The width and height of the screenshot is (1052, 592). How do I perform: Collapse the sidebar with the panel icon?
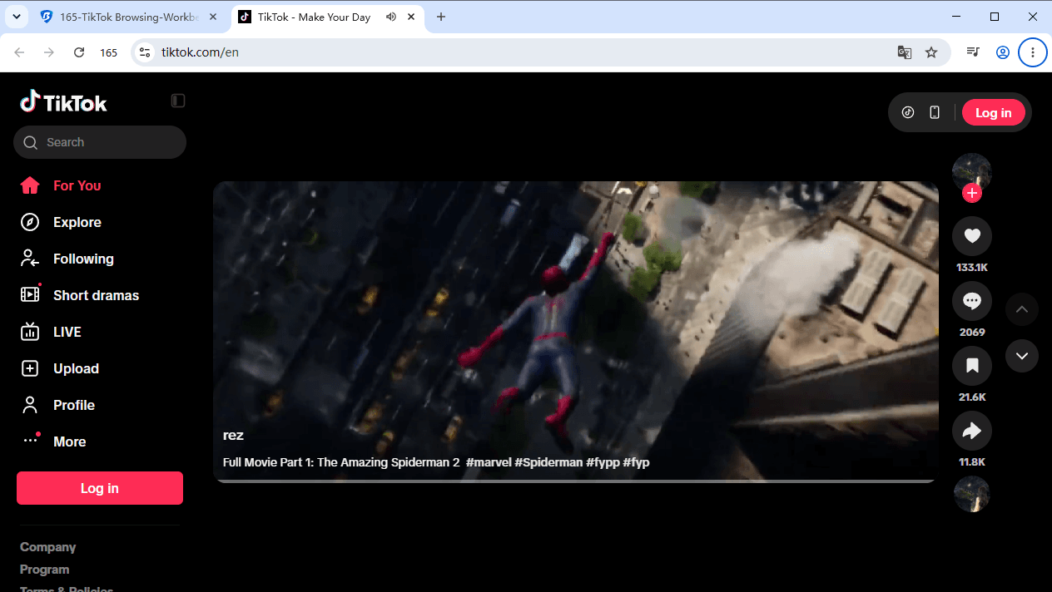(x=178, y=101)
